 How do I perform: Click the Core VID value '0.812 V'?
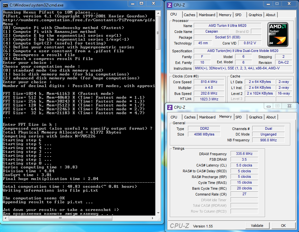pyautogui.click(x=250, y=43)
